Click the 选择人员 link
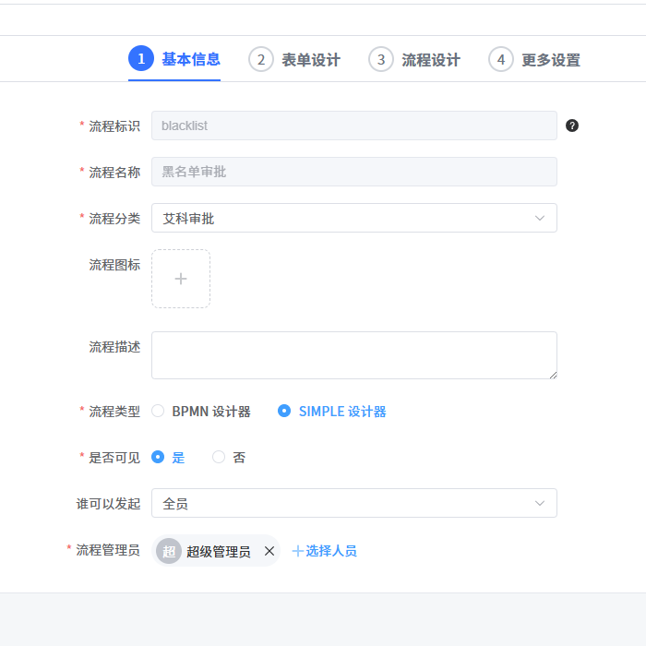 click(325, 551)
